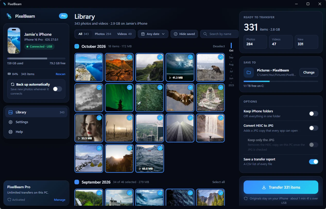Click the Settings gear icon
The height and width of the screenshot is (209, 326).
pos(11,122)
